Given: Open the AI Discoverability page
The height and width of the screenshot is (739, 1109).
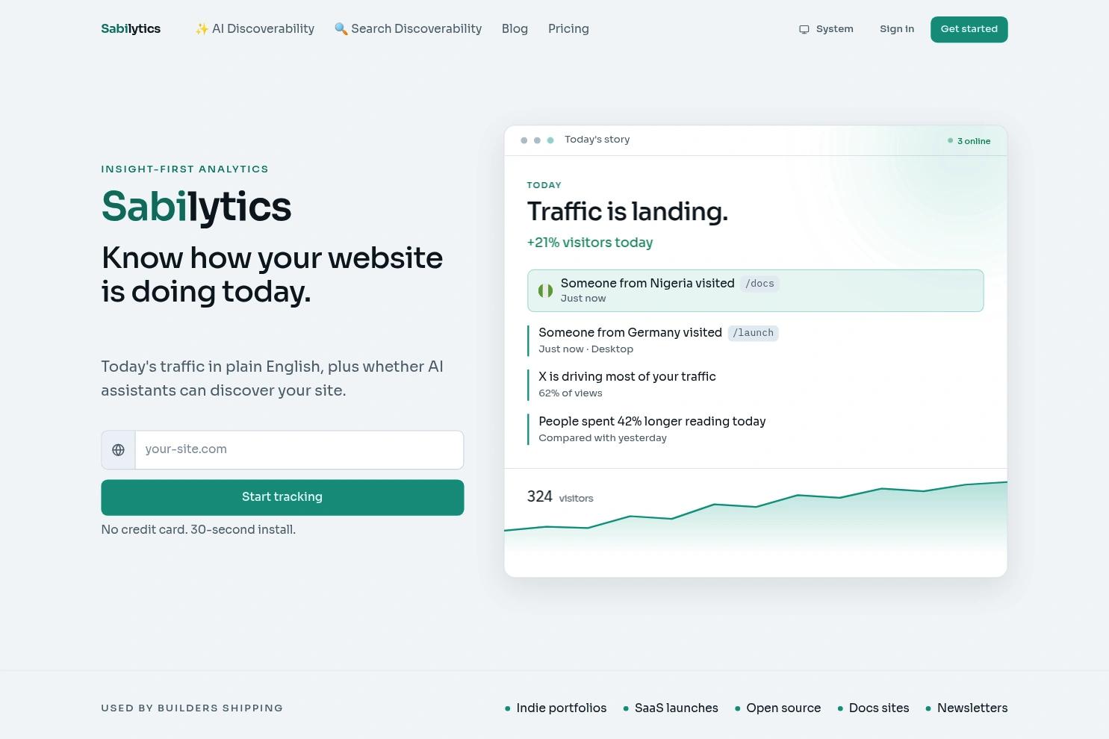Looking at the screenshot, I should click(255, 29).
